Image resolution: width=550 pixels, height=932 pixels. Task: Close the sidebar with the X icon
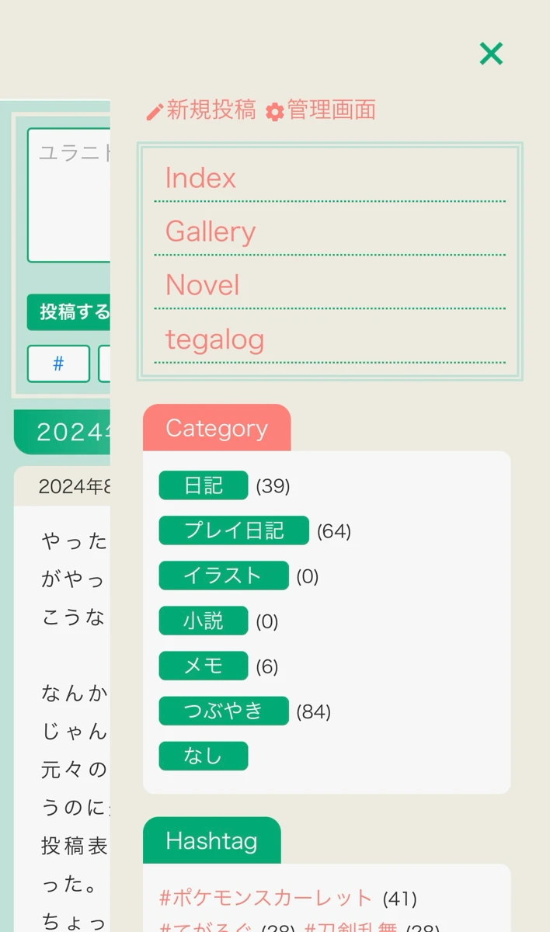point(491,54)
